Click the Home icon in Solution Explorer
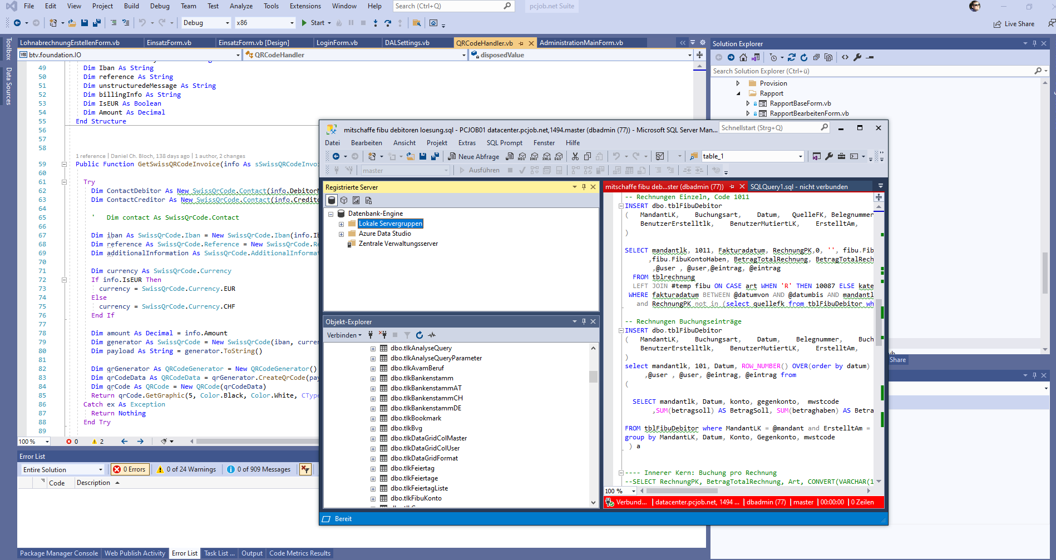 [x=743, y=57]
